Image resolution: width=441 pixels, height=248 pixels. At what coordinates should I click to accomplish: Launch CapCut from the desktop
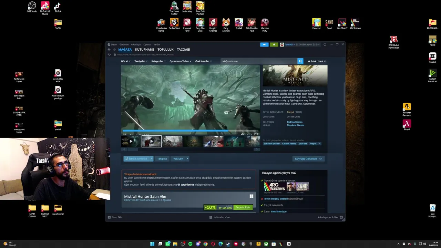point(433,58)
